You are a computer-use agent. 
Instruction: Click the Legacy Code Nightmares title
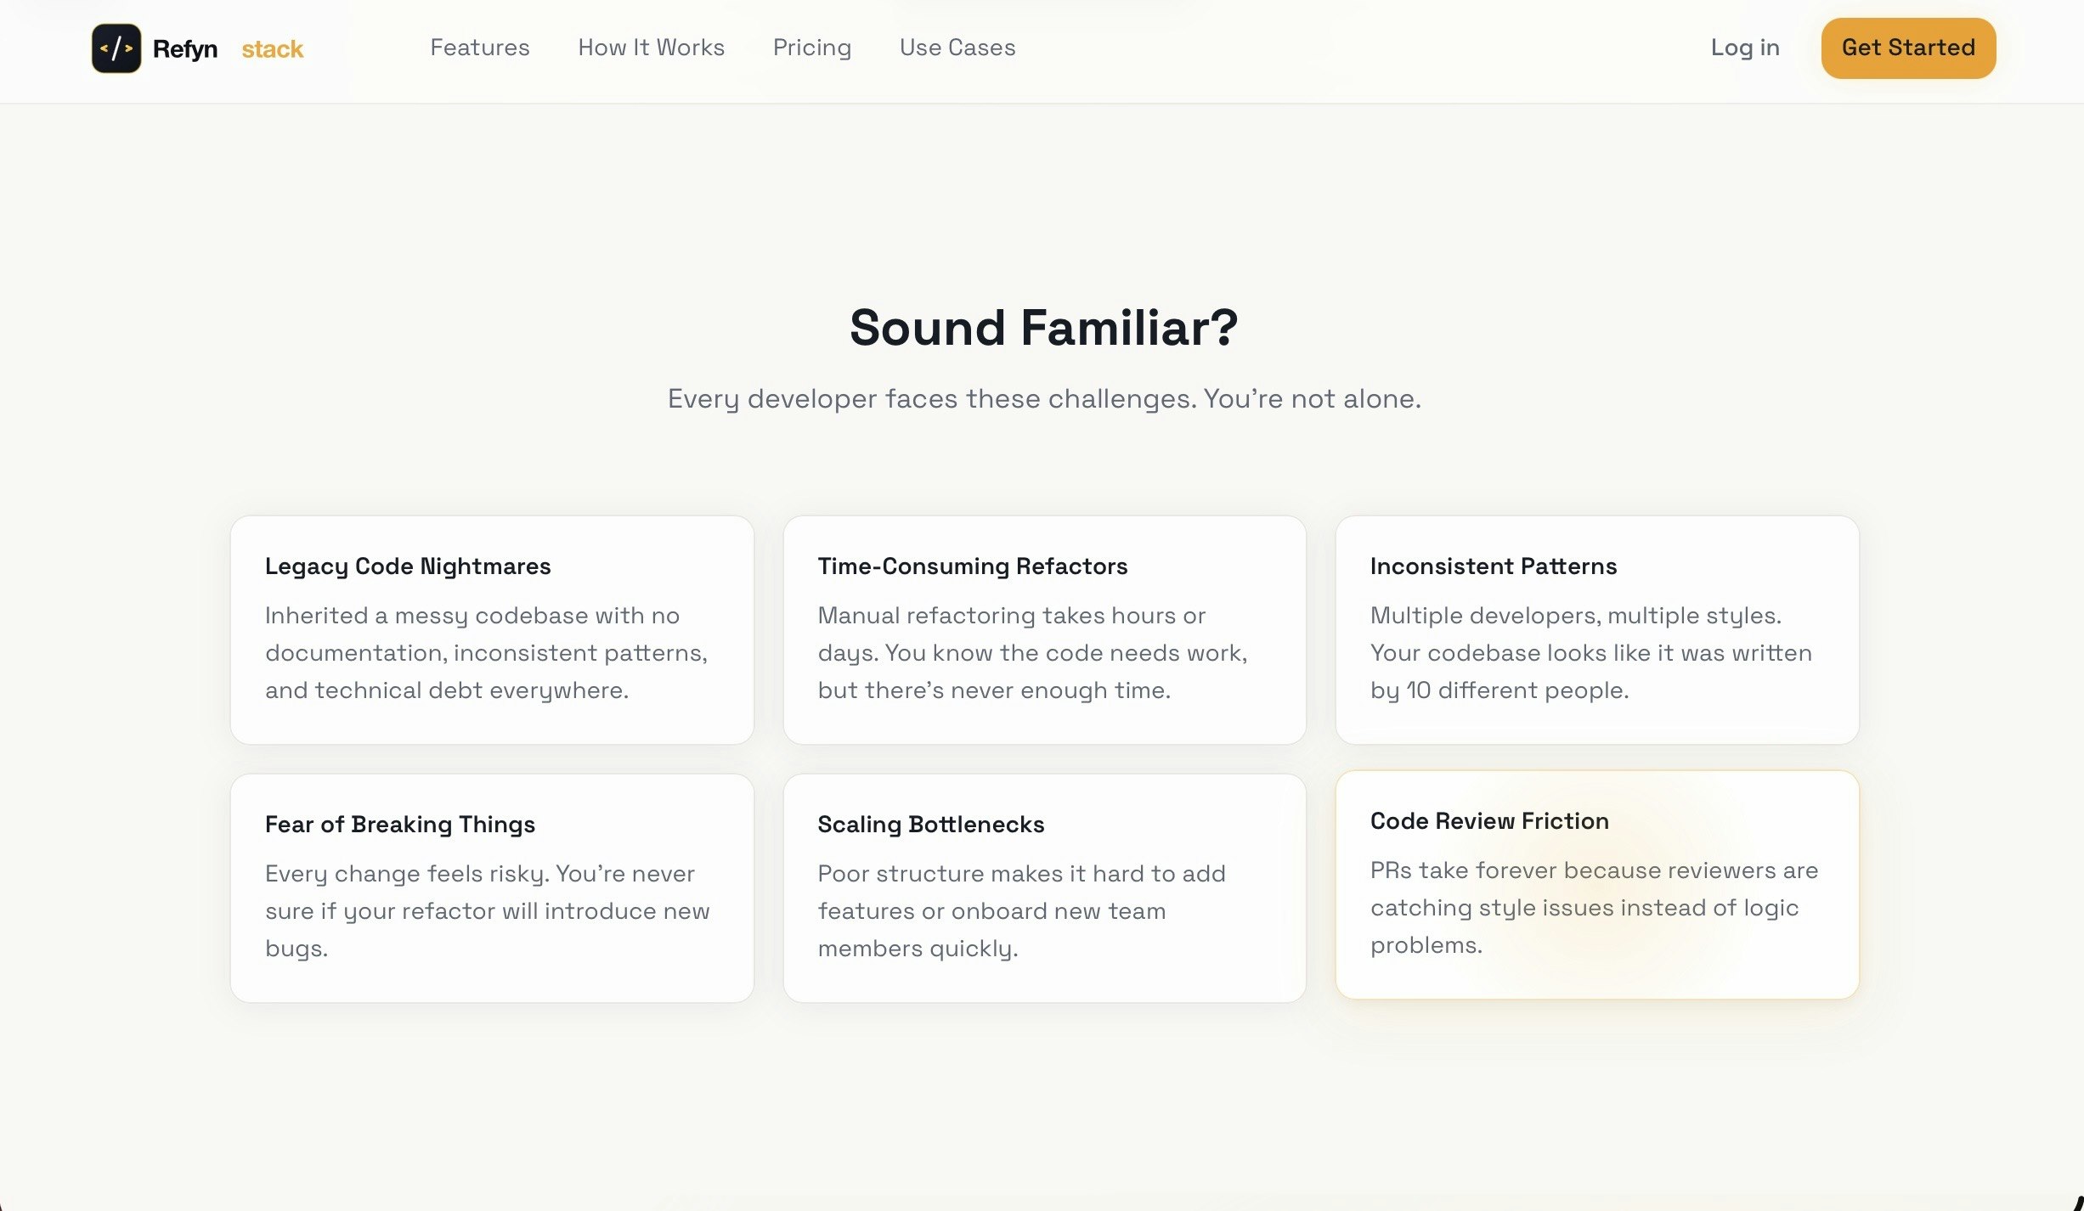click(x=408, y=566)
